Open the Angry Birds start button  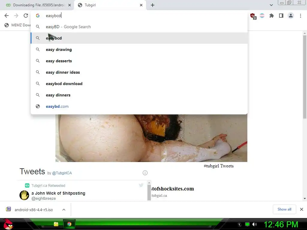(x=8, y=224)
